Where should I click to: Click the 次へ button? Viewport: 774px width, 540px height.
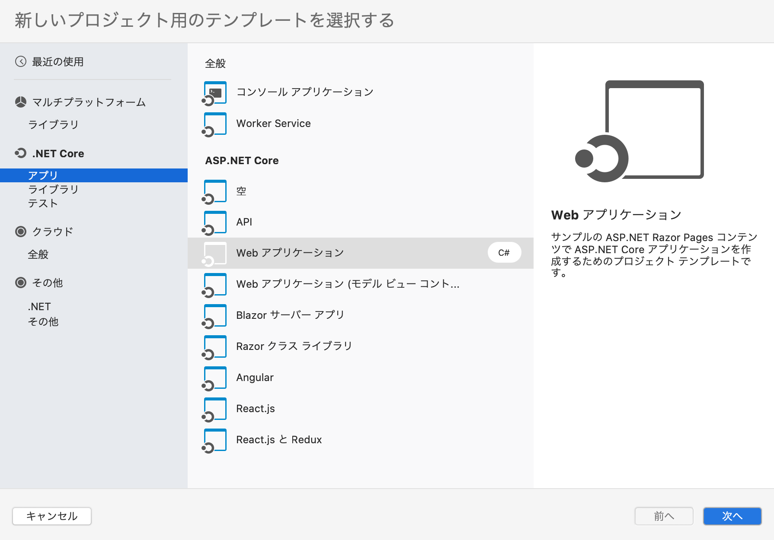[732, 516]
